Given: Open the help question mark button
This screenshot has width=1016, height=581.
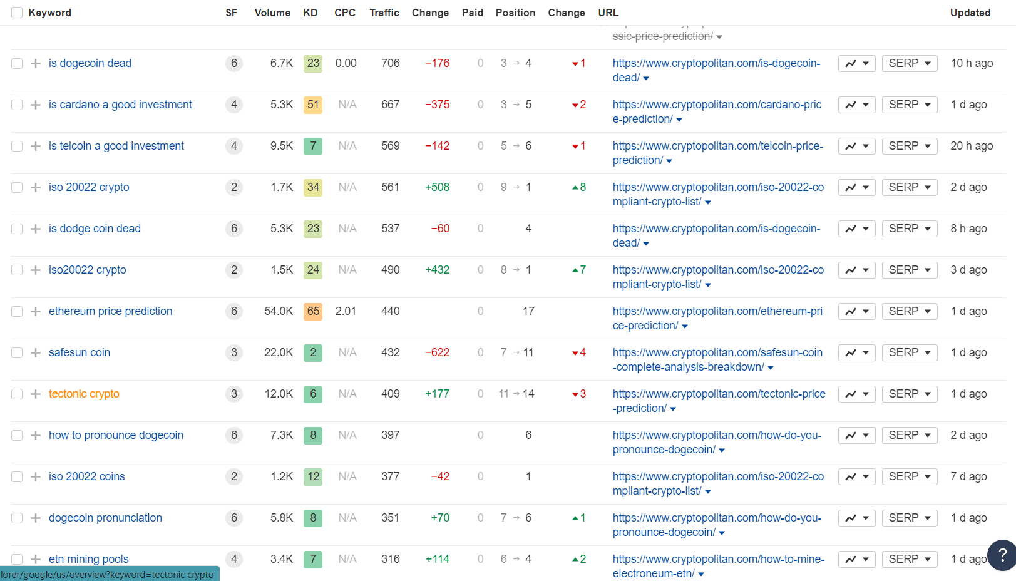Looking at the screenshot, I should click(x=1002, y=555).
